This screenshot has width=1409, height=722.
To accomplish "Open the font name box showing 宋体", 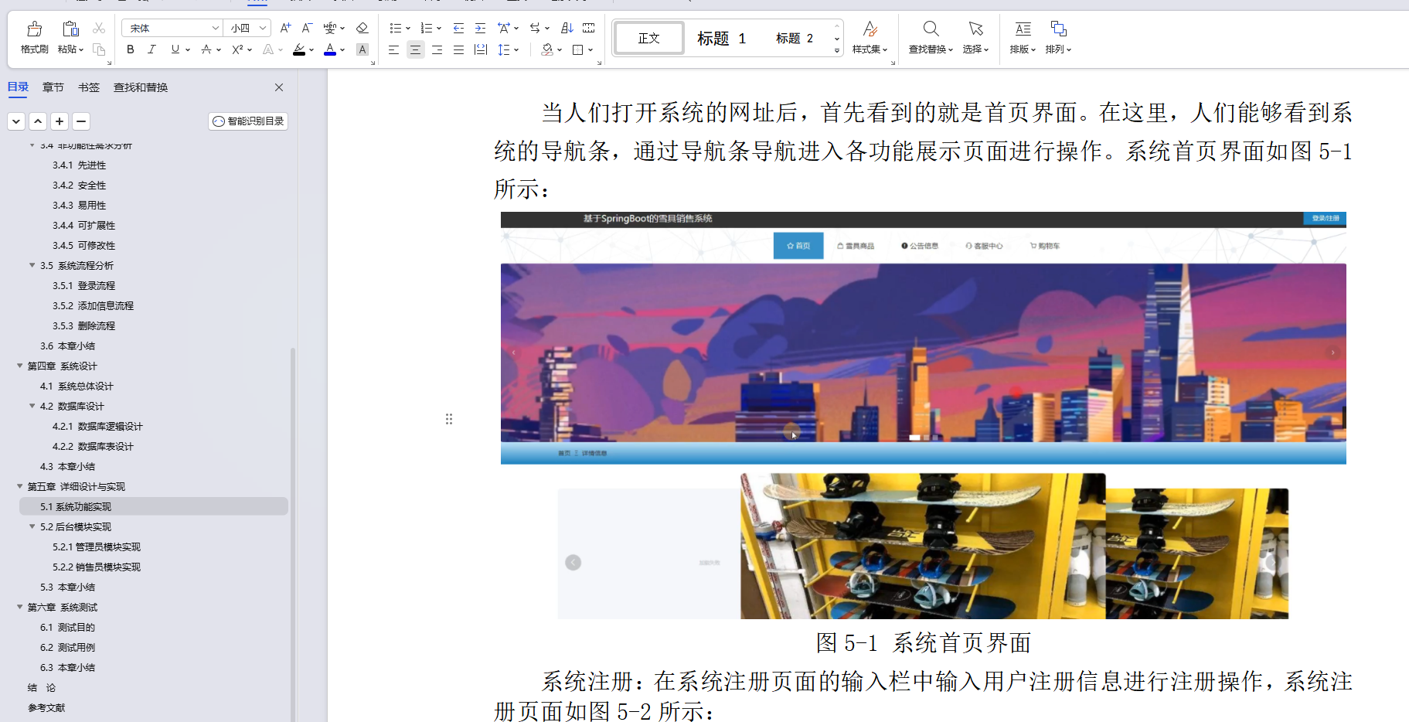I will click(172, 28).
